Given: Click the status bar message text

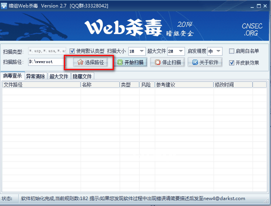Looking at the screenshot, I should (x=133, y=198).
